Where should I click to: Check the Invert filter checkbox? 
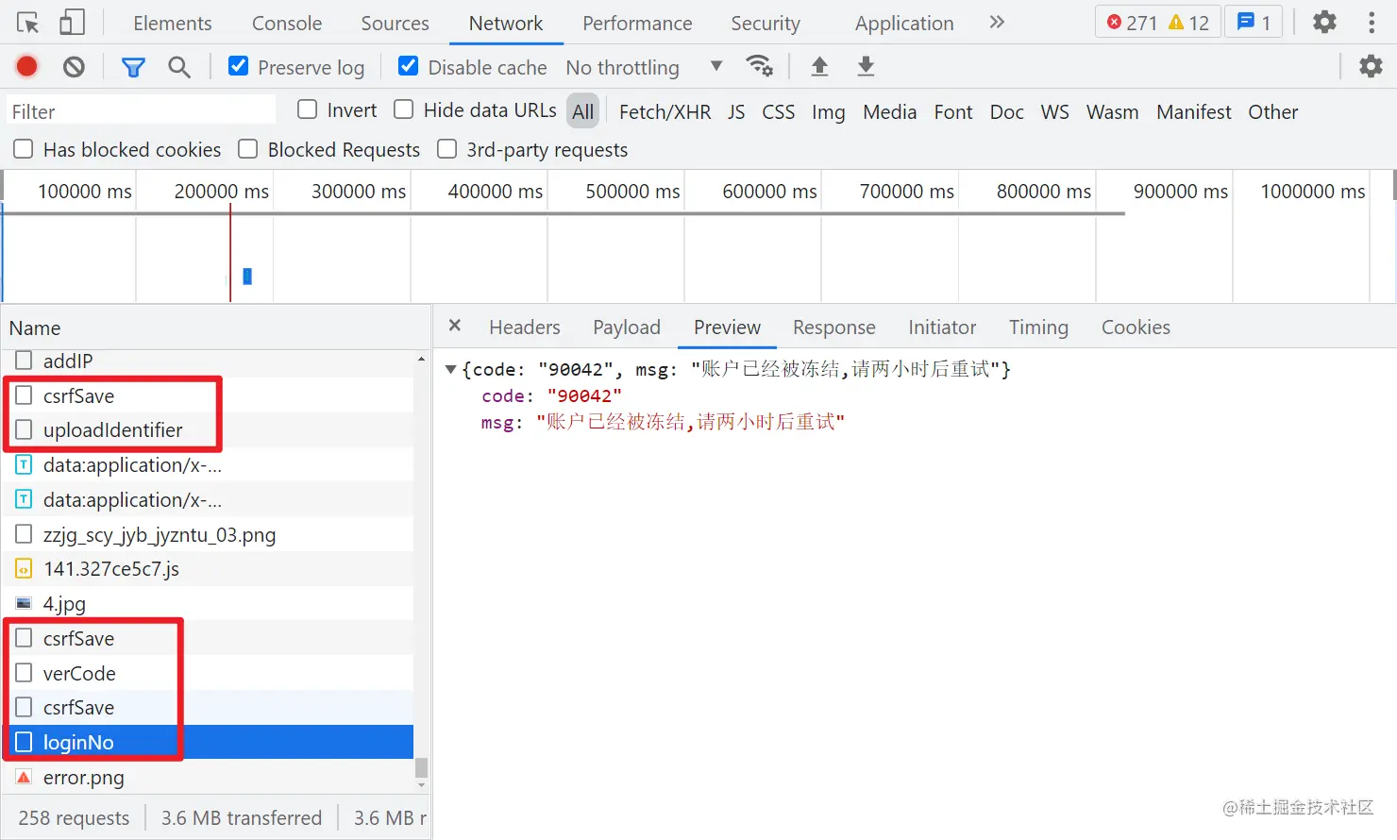coord(307,109)
